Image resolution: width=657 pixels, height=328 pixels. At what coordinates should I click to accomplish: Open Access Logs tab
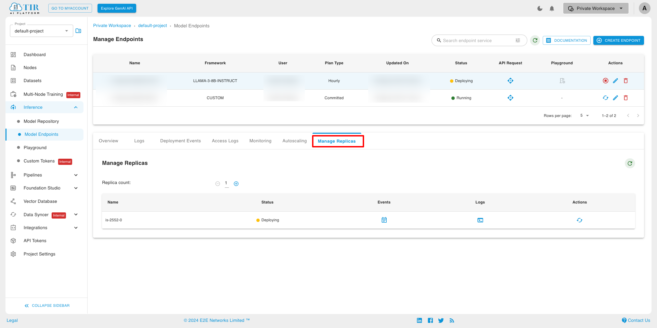click(x=225, y=141)
